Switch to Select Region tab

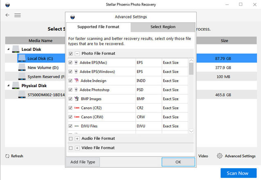tap(163, 27)
